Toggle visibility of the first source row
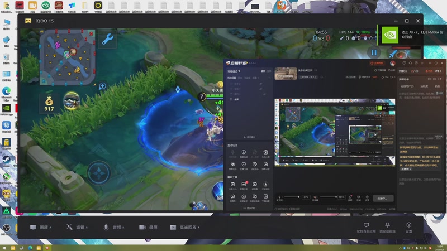 [x=260, y=84]
